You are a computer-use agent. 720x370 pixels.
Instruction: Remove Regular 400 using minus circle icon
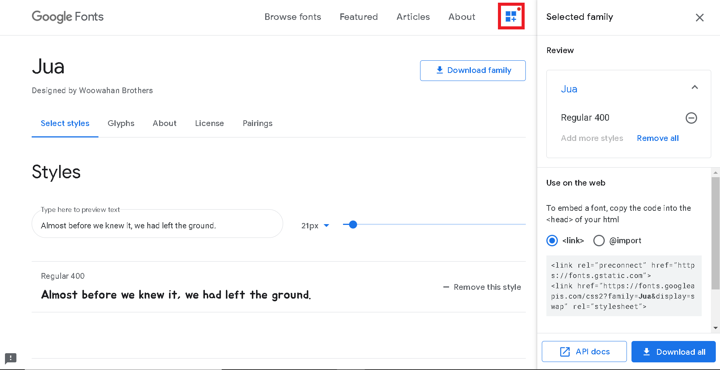[691, 118]
